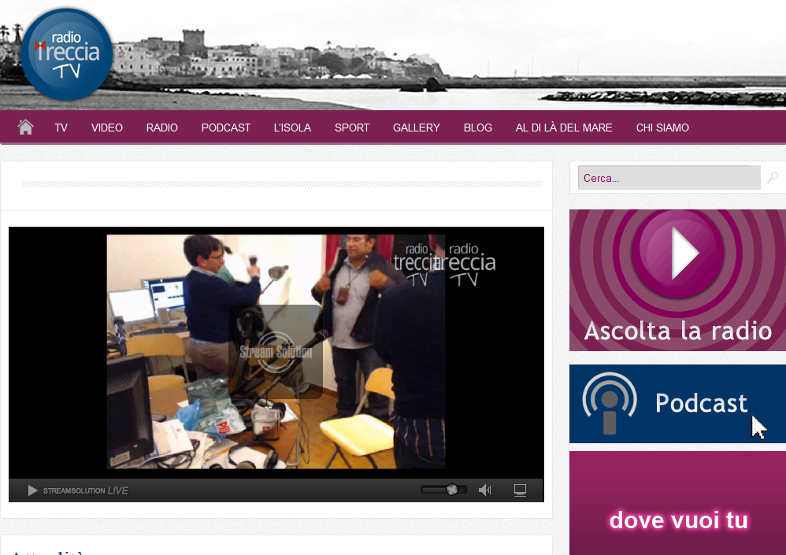
Task: Go to the RADIO section
Action: [x=162, y=128]
